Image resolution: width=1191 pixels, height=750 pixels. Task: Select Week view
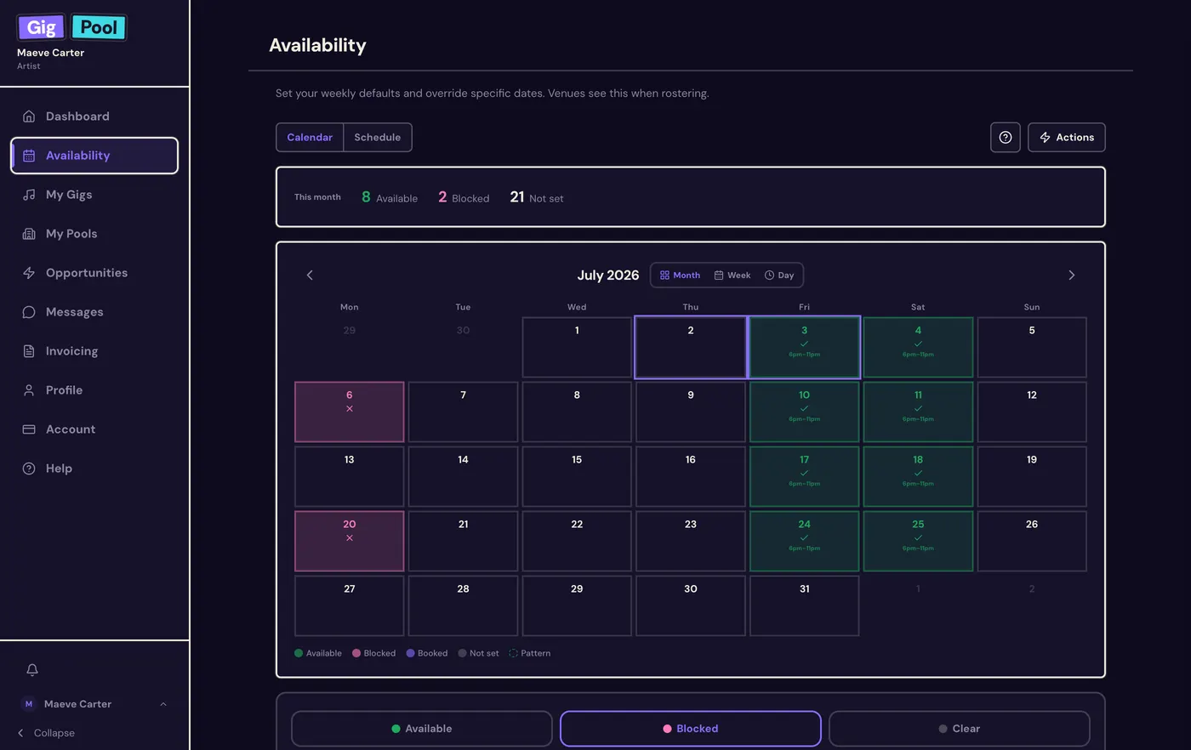732,276
